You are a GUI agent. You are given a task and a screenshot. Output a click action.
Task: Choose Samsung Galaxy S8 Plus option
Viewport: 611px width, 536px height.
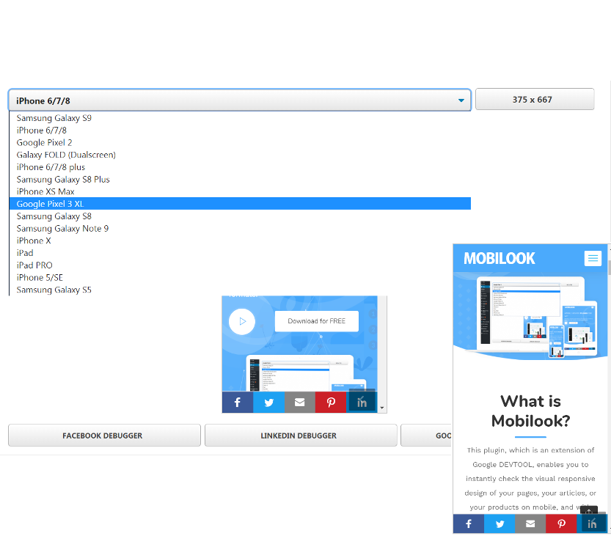click(240, 179)
